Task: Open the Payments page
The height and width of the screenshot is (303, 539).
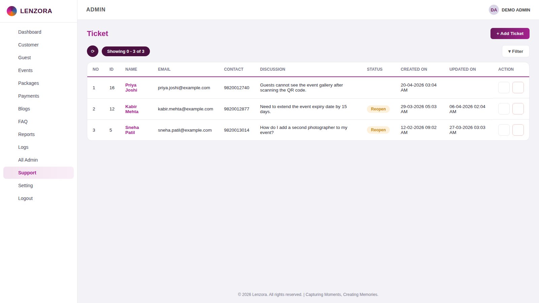Action: 38,96
